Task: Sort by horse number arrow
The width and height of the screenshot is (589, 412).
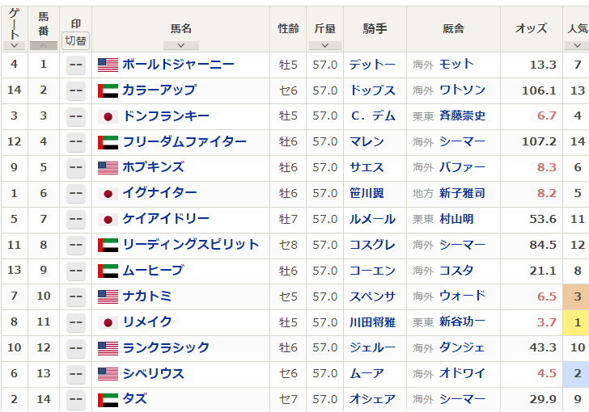Action: [43, 46]
